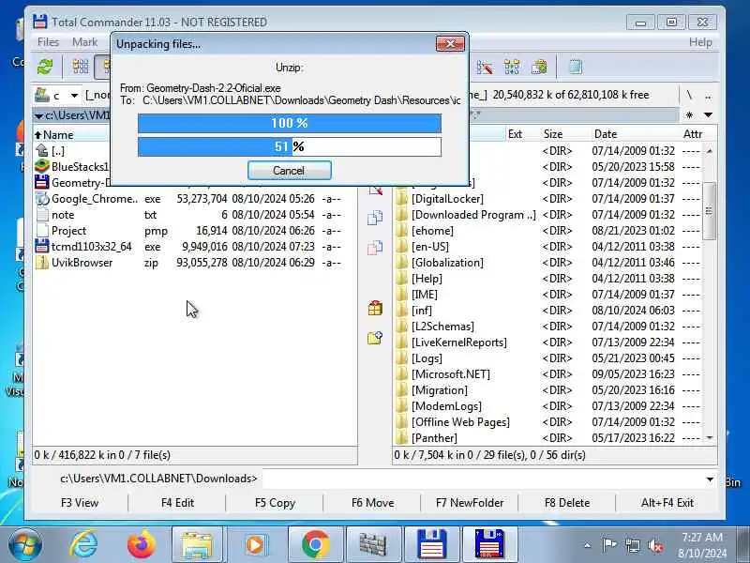Open Internet Explorer from taskbar

[x=83, y=545]
